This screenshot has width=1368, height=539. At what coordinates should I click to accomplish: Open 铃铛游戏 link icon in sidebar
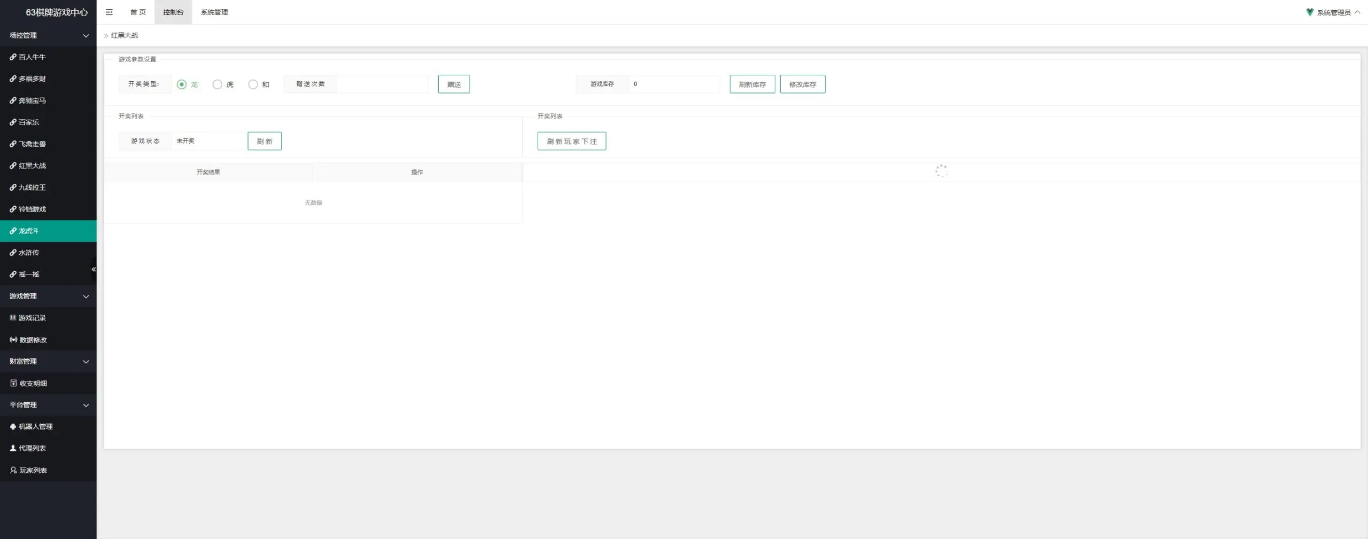[x=13, y=209]
